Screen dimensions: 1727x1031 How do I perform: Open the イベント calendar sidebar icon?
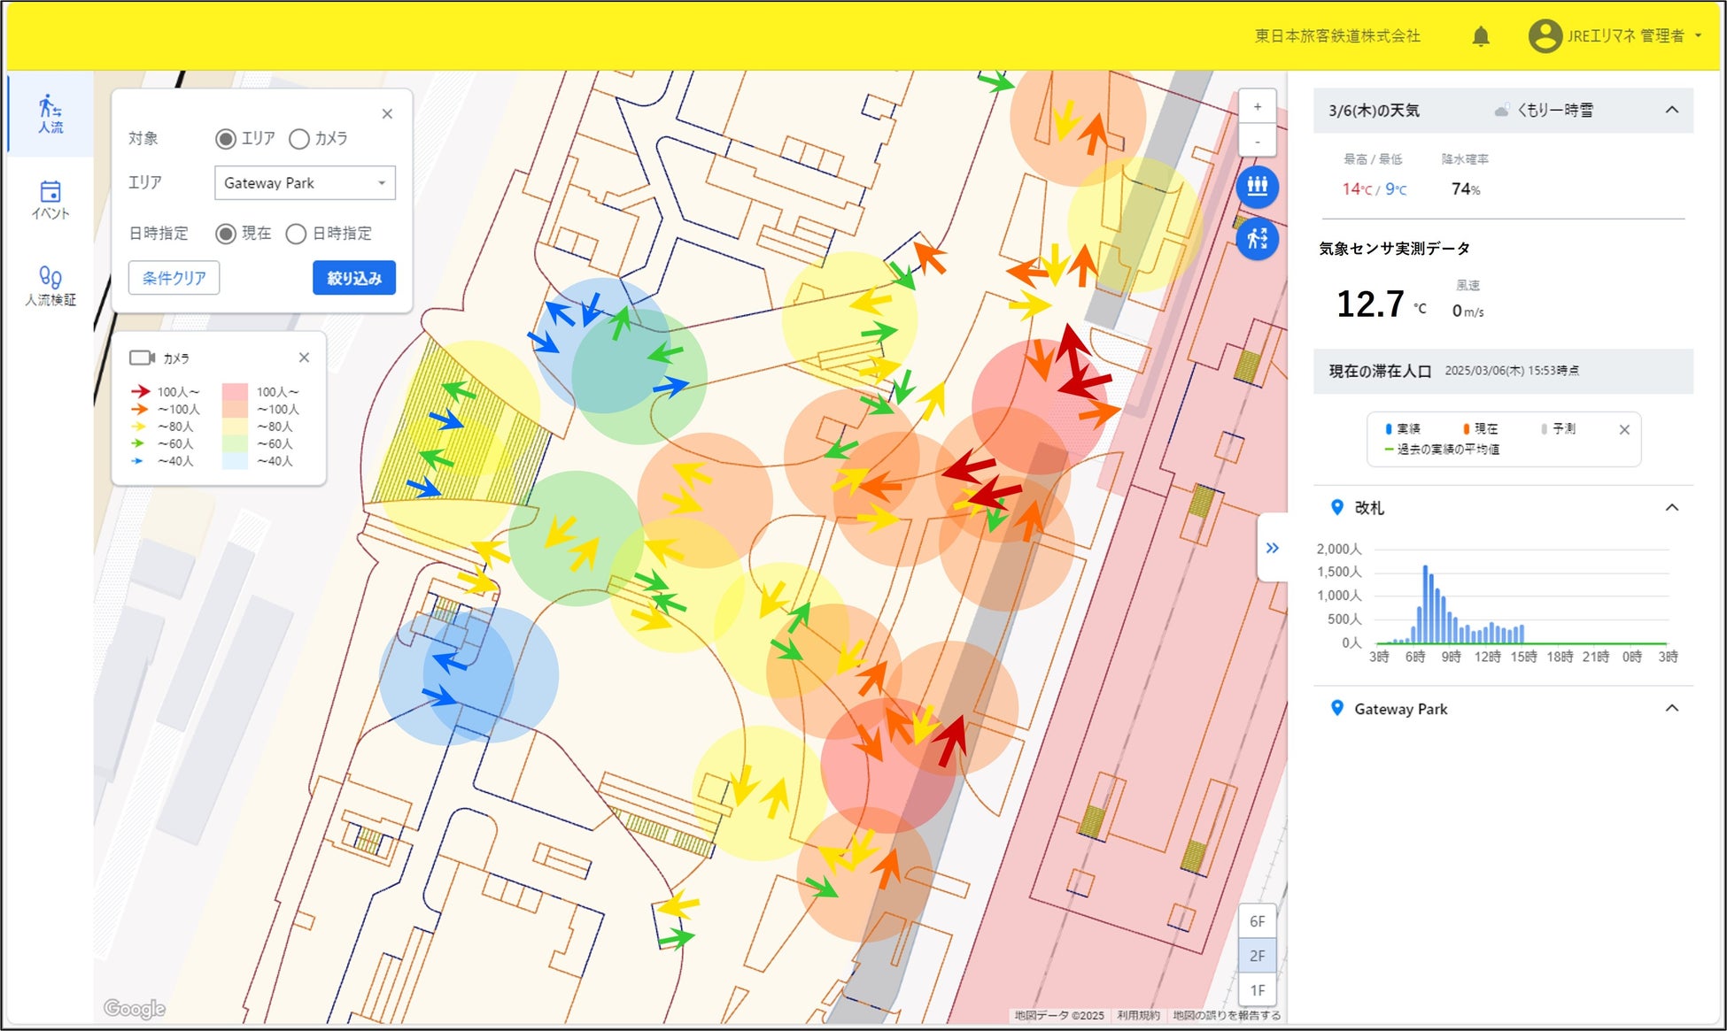[50, 199]
